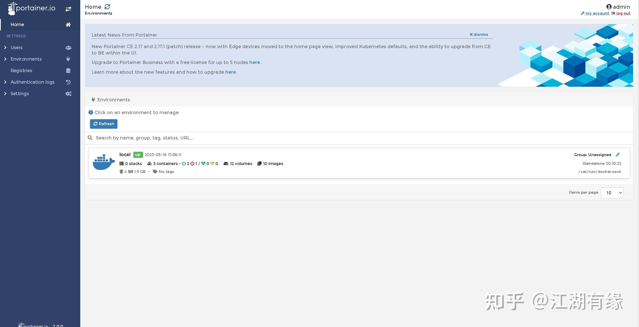Click the Refresh button above the search bar
Viewport: 639px width, 327px height.
(104, 124)
